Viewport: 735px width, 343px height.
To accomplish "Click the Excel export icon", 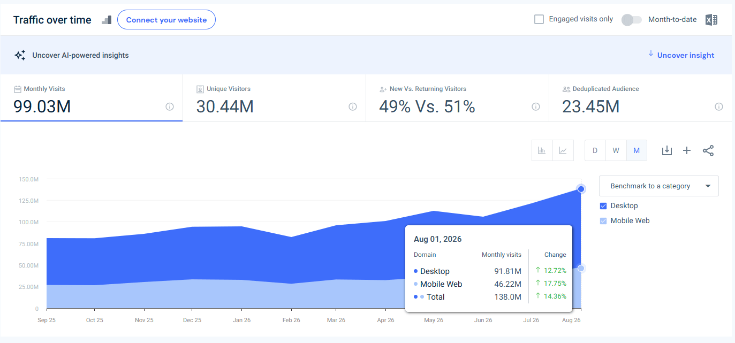I will (x=711, y=20).
